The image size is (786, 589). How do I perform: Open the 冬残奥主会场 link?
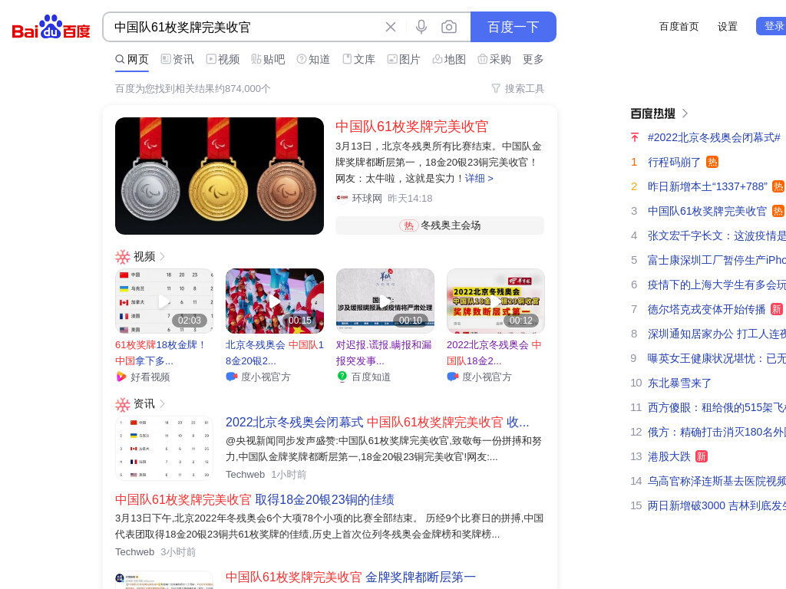tap(440, 225)
